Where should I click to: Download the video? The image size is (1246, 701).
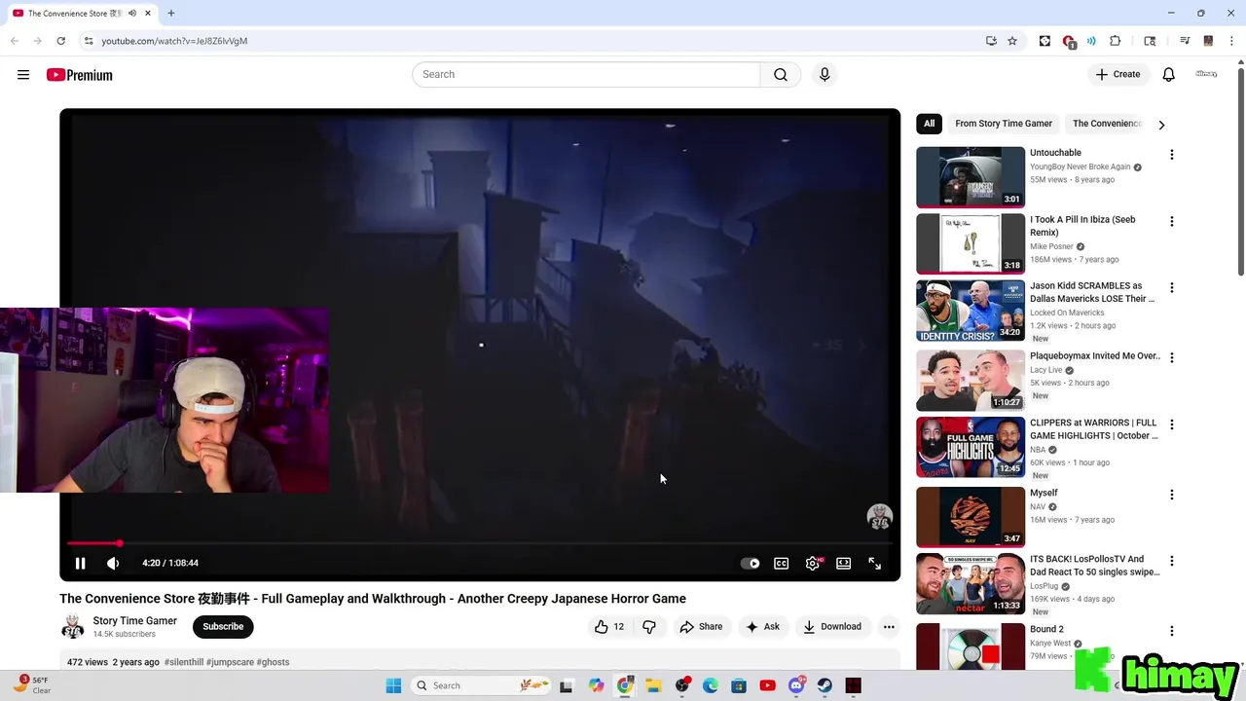pyautogui.click(x=832, y=627)
